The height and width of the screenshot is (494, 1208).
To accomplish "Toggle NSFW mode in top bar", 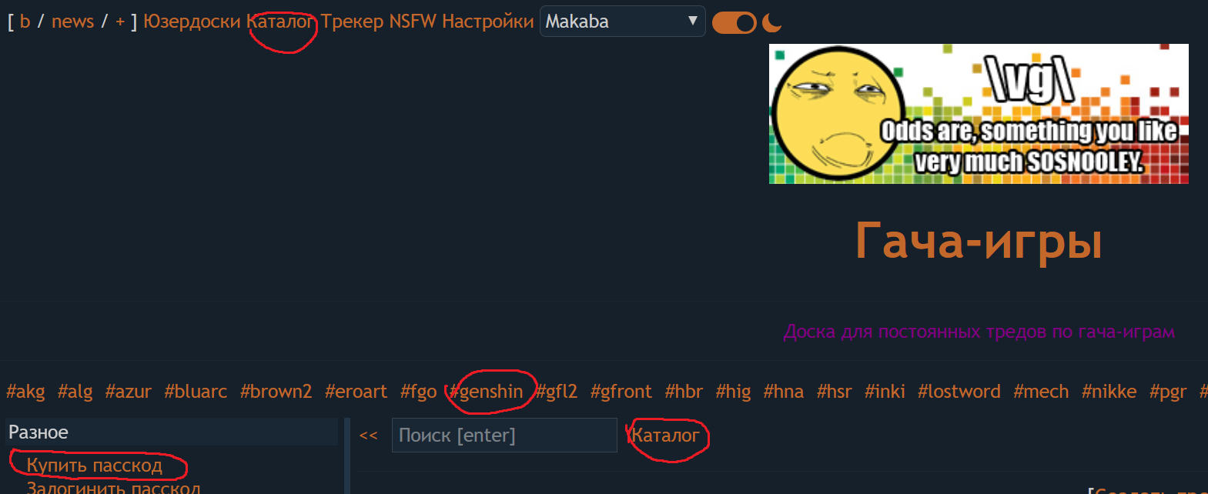I will (x=413, y=22).
